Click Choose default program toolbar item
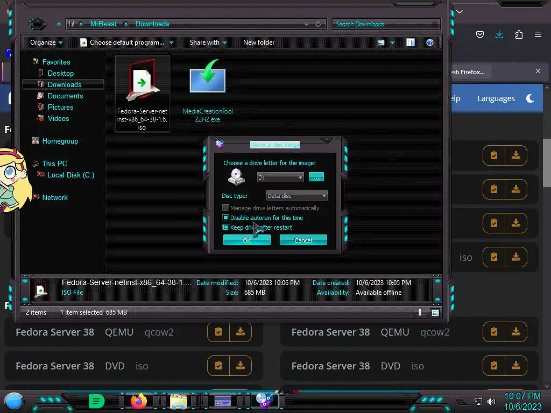Screen dimensions: 551x413 [122, 42]
